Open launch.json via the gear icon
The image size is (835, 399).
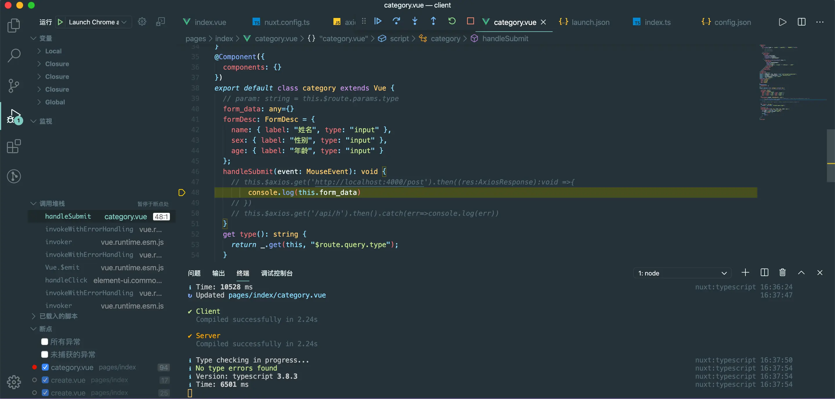point(142,22)
